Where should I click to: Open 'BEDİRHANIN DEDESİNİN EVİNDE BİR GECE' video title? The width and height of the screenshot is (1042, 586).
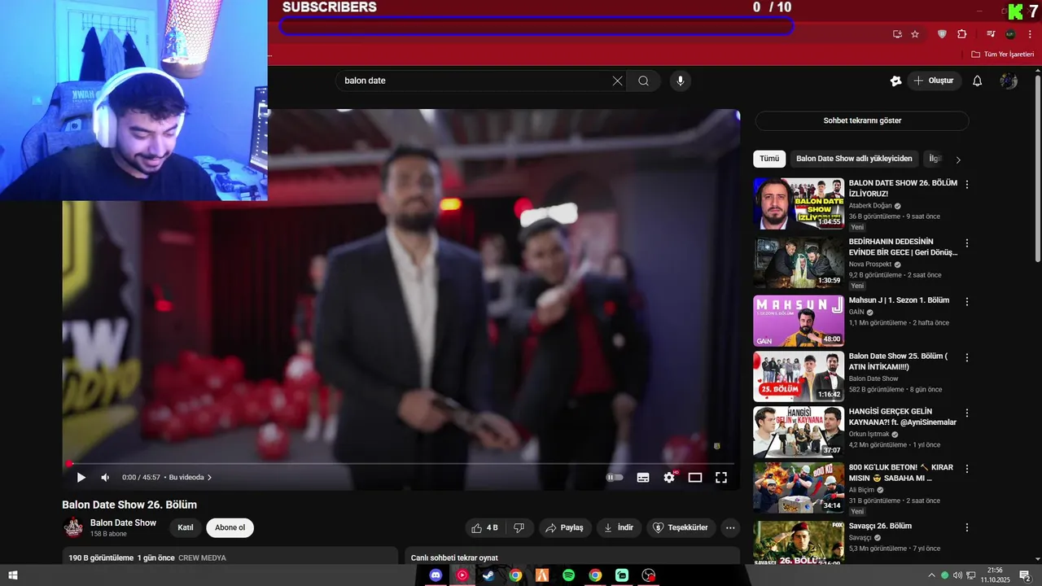pyautogui.click(x=903, y=247)
